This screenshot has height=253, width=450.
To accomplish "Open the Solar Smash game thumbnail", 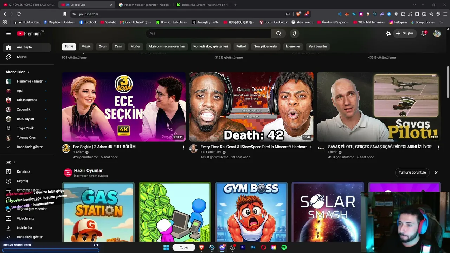I will pos(328,212).
